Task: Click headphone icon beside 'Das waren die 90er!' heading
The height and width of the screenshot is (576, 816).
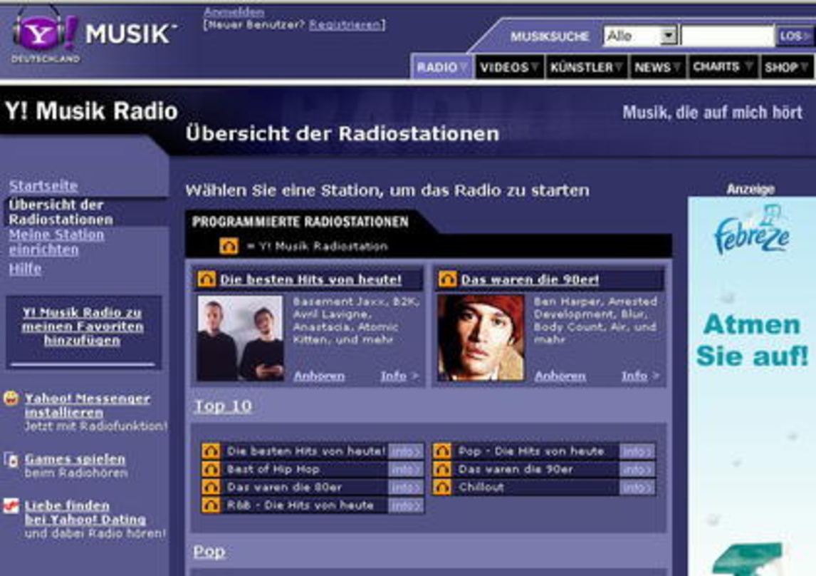Action: pos(448,279)
